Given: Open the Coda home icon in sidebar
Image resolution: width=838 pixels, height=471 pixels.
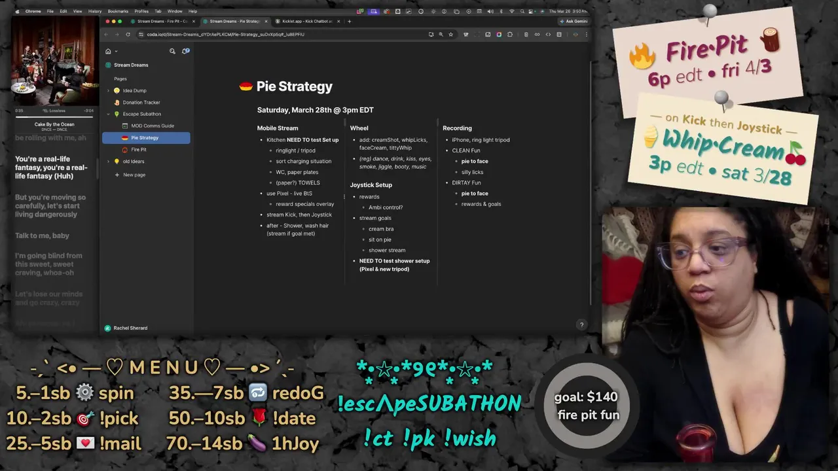Looking at the screenshot, I should pyautogui.click(x=108, y=51).
